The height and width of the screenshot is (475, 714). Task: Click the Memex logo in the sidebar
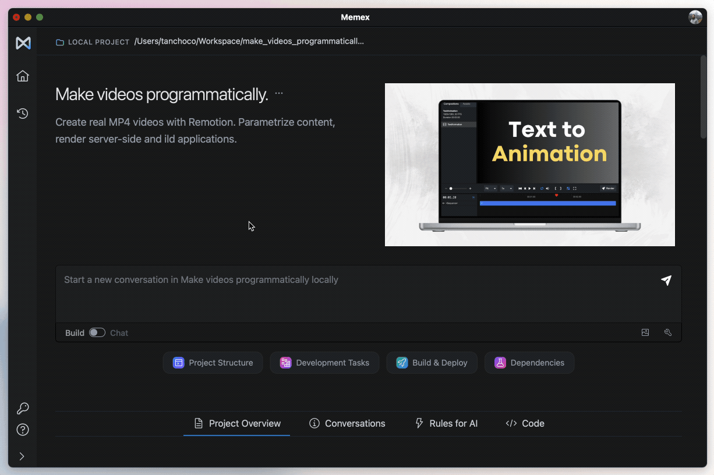[x=23, y=43]
